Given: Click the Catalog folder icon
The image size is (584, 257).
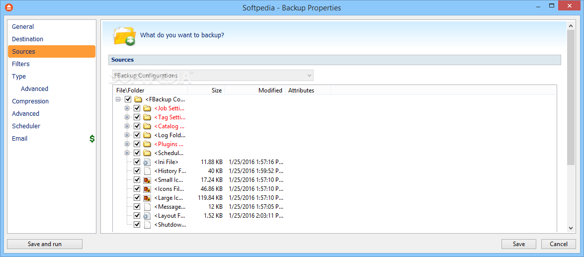Looking at the screenshot, I should (x=147, y=126).
